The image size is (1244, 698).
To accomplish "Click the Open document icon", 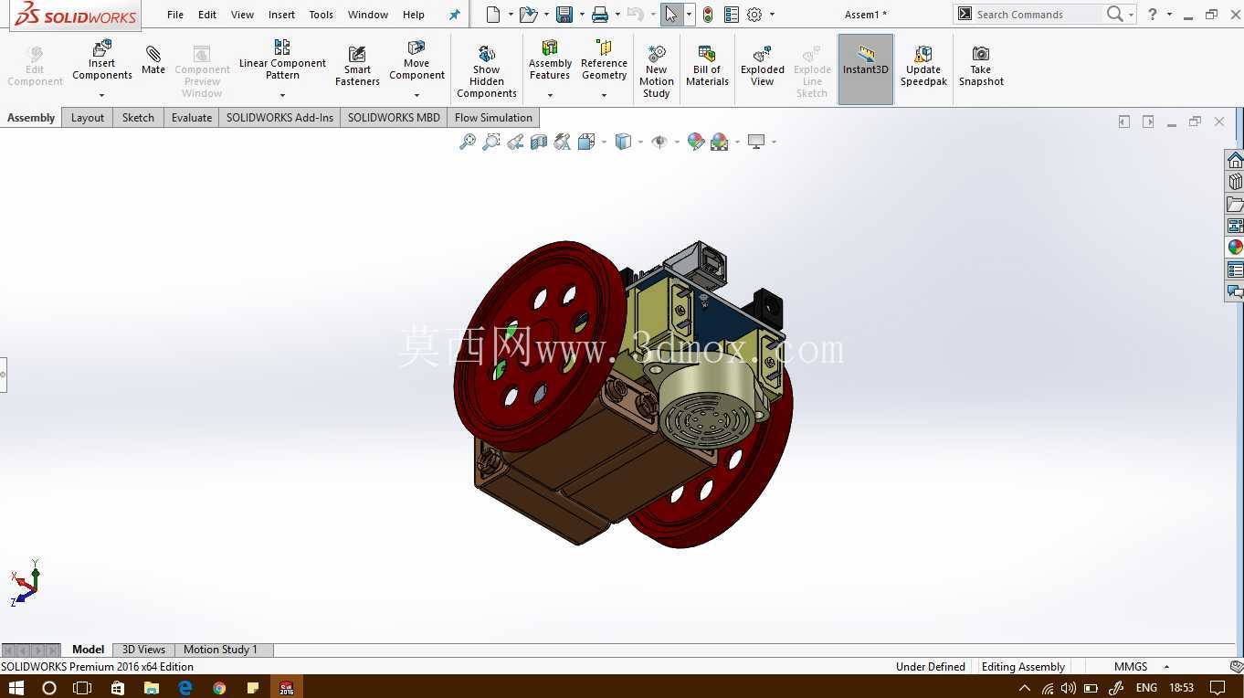I will coord(528,15).
